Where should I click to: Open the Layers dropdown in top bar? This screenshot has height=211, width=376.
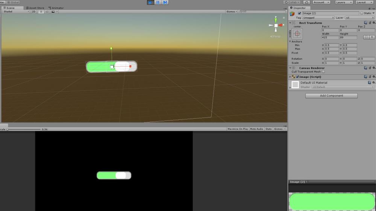[344, 2]
